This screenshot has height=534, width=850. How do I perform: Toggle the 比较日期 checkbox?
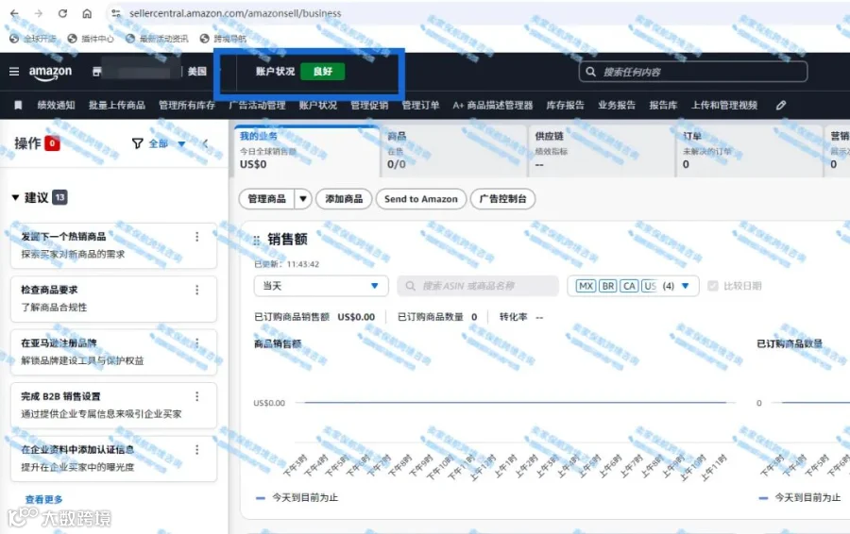click(x=713, y=286)
